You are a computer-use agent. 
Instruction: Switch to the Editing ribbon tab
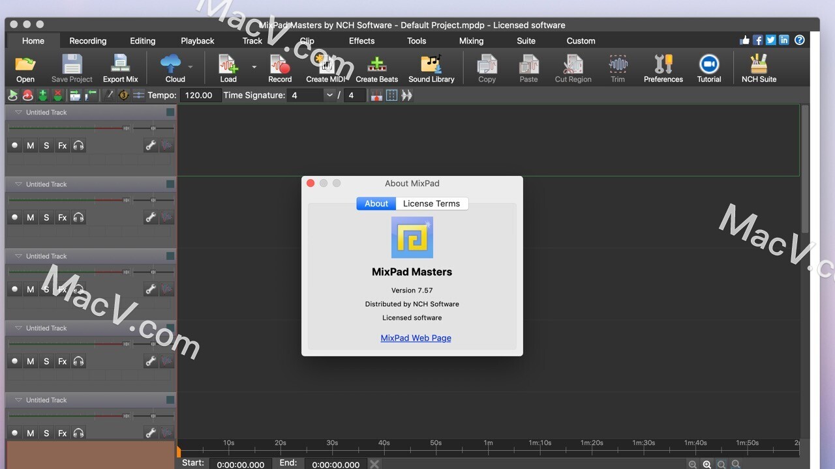coord(142,40)
